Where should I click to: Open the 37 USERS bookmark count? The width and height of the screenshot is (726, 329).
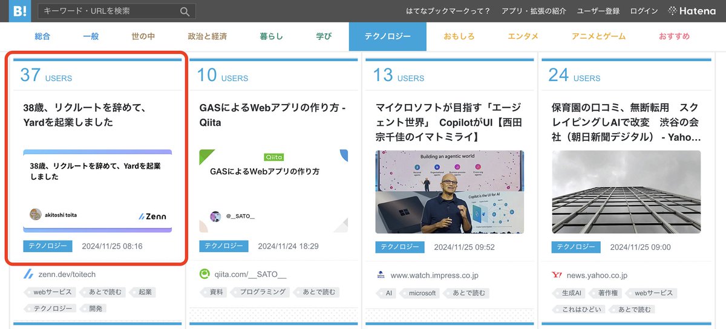coord(46,75)
